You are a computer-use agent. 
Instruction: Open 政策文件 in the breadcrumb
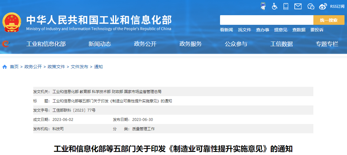pos(56,67)
